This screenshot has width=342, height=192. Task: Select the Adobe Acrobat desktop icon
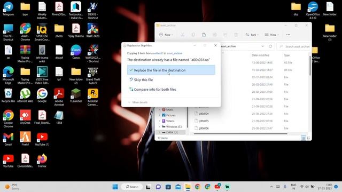click(x=59, y=97)
